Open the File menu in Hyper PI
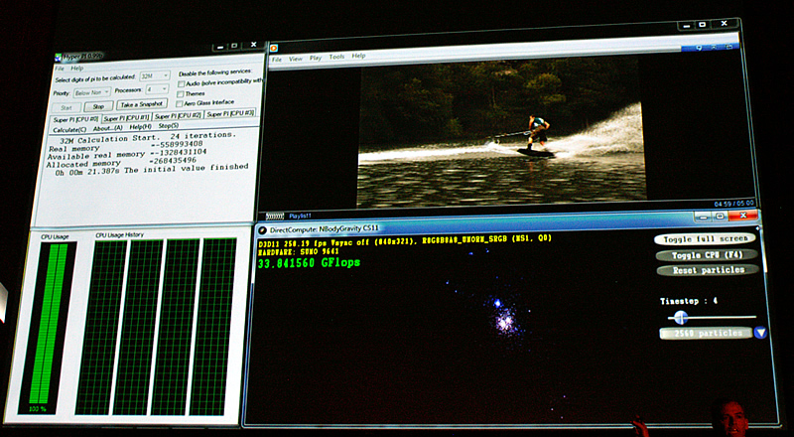 [x=60, y=68]
